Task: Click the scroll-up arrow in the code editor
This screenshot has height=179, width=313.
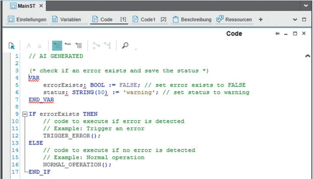Action: click(x=308, y=56)
